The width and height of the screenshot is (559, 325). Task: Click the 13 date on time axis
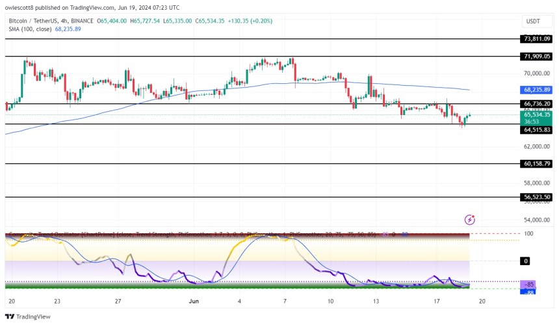pyautogui.click(x=376, y=301)
